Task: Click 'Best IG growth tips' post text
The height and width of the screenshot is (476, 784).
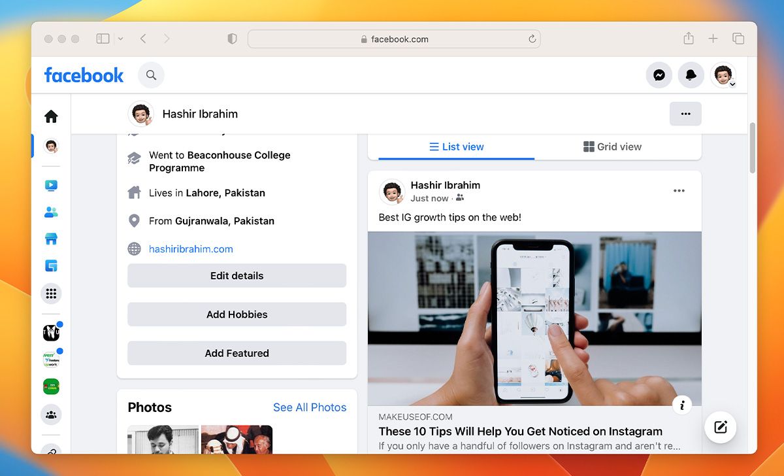Action: pos(450,218)
